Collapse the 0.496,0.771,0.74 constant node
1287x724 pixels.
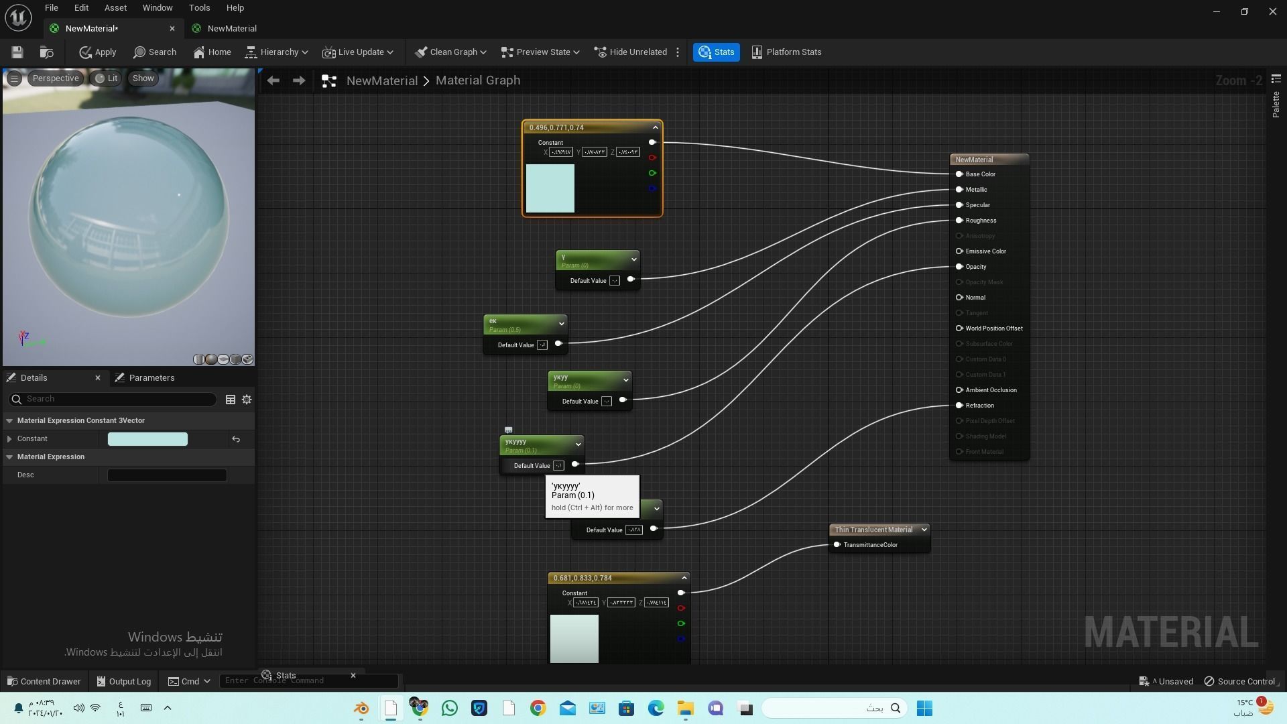(655, 127)
